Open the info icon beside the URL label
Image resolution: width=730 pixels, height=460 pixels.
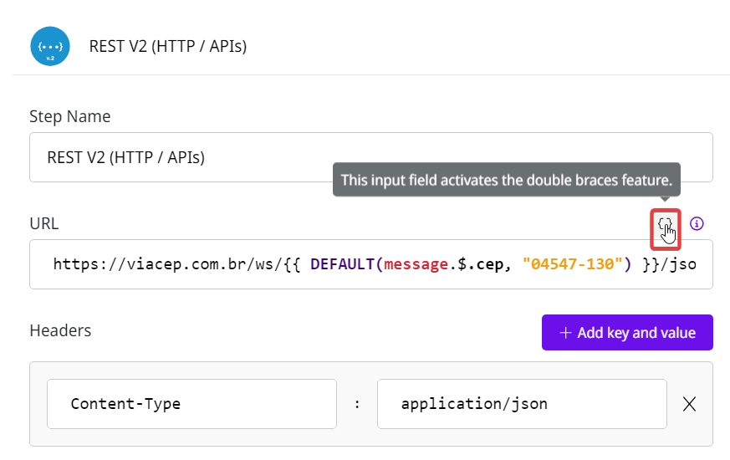[x=697, y=223]
